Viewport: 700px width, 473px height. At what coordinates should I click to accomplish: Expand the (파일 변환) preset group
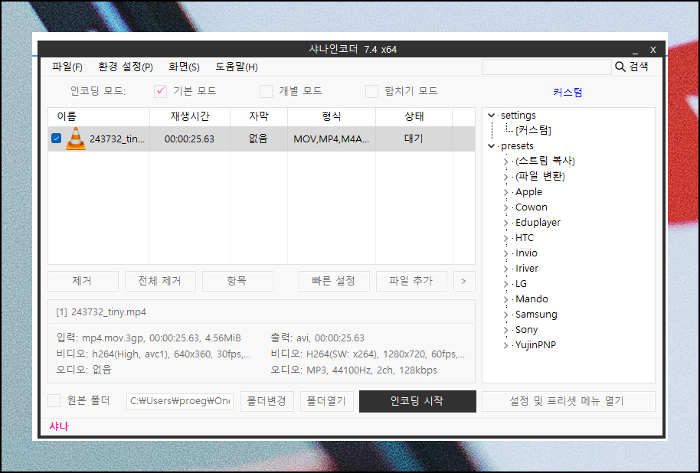(505, 177)
